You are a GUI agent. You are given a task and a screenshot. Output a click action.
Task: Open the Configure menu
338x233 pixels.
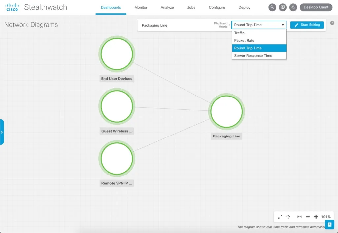point(217,7)
